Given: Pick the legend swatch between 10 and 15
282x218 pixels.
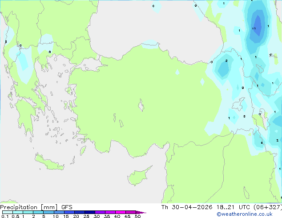Looking at the screenshot, I should 59,212.
